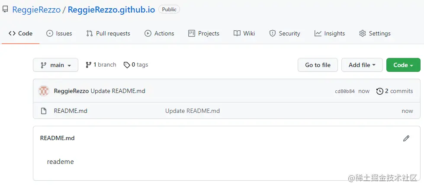Open the Code tab
Viewport: 424px width, 189px height.
tap(21, 34)
